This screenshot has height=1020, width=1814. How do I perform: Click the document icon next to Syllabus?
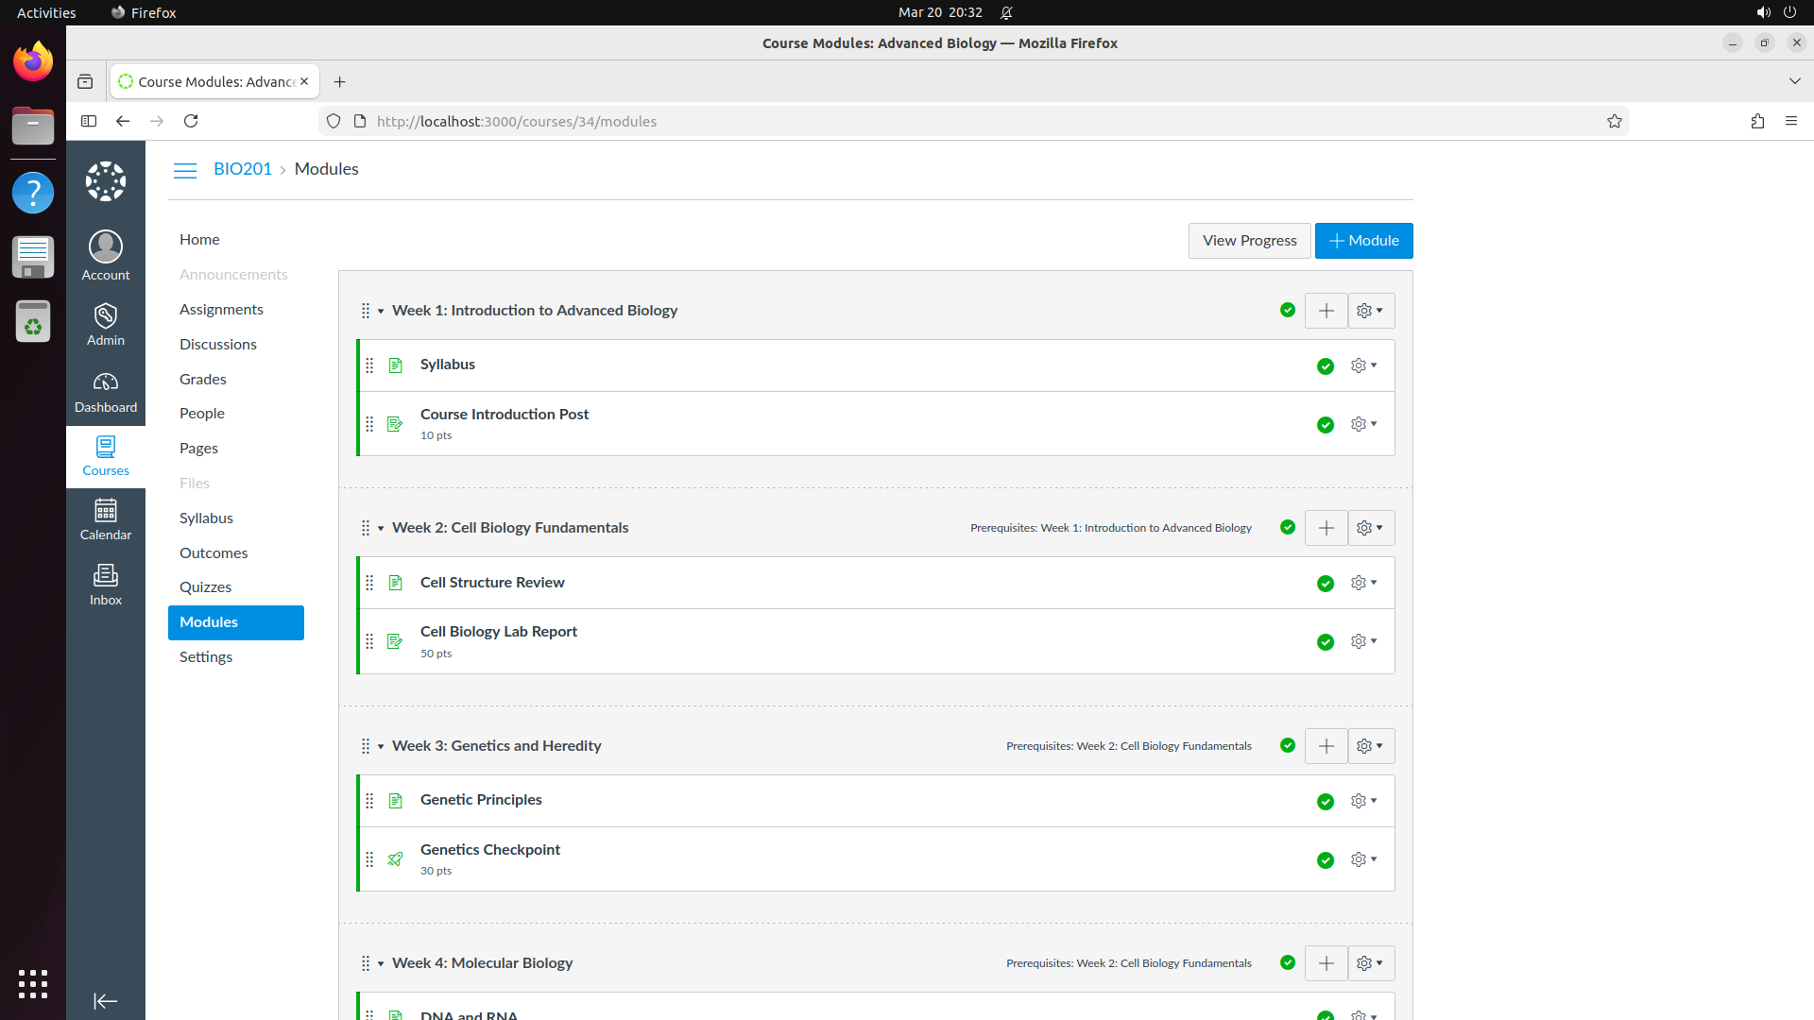point(395,365)
